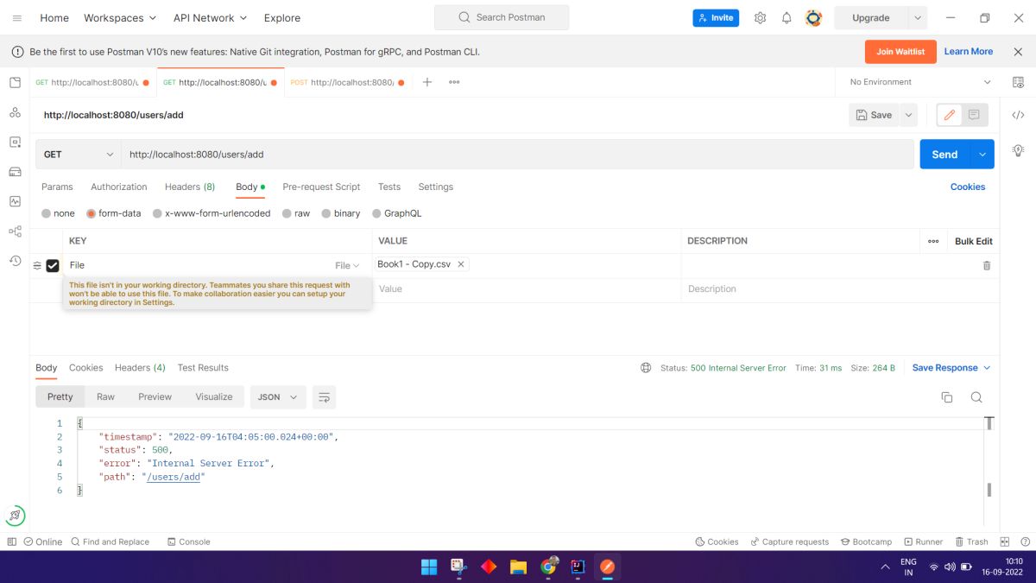Add a new request tab with plus

tap(426, 82)
